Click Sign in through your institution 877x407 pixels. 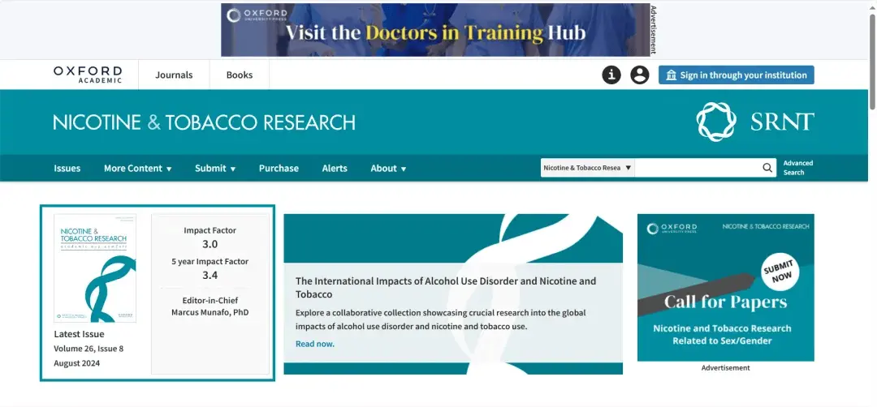coord(736,75)
